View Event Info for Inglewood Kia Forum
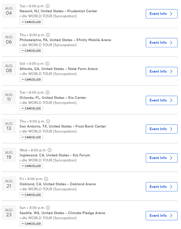The height and width of the screenshot is (229, 181). coord(161,158)
